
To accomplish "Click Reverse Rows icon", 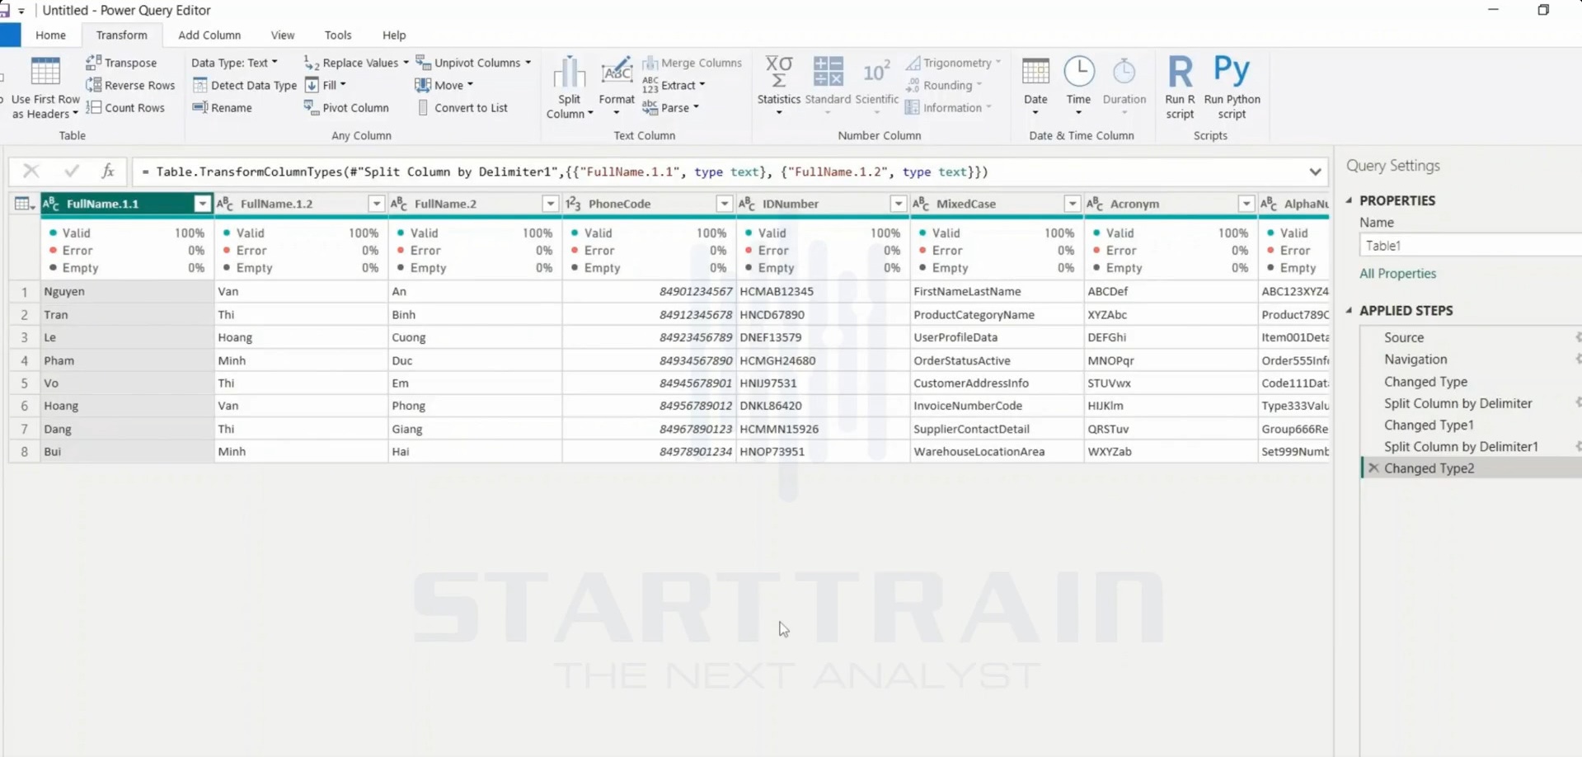I will tap(93, 85).
